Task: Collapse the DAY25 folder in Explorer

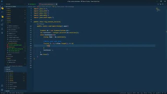Action: tap(15, 58)
